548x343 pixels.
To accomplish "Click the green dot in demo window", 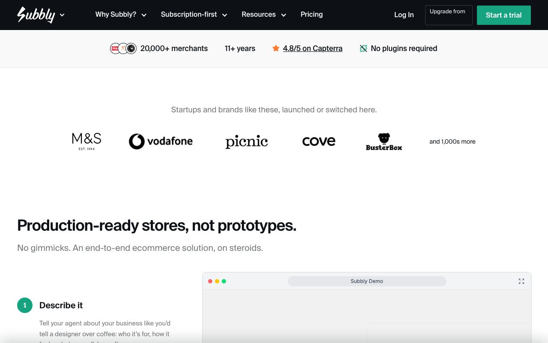I will pos(224,281).
